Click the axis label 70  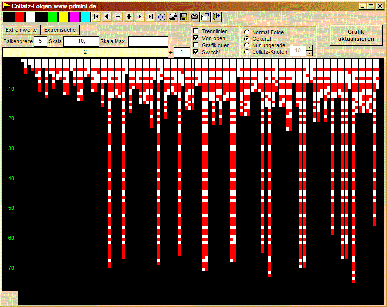11,268
